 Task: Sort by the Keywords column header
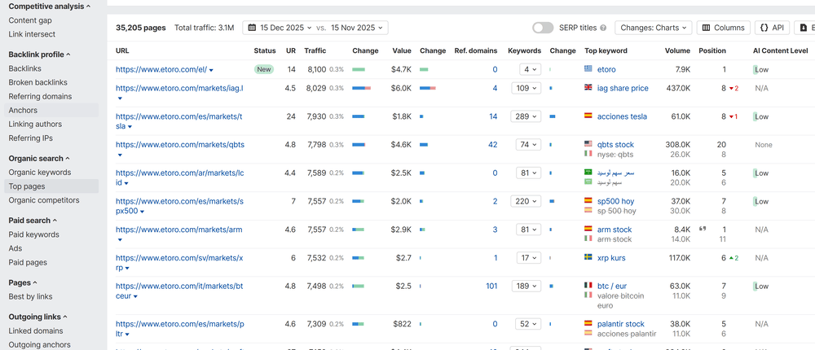pos(524,51)
